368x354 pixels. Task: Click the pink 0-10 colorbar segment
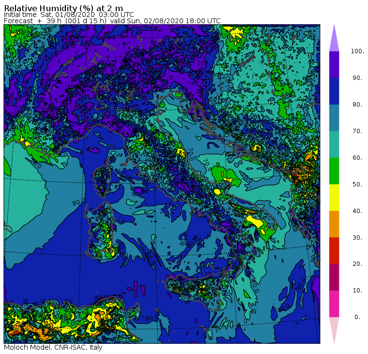[x=334, y=304]
